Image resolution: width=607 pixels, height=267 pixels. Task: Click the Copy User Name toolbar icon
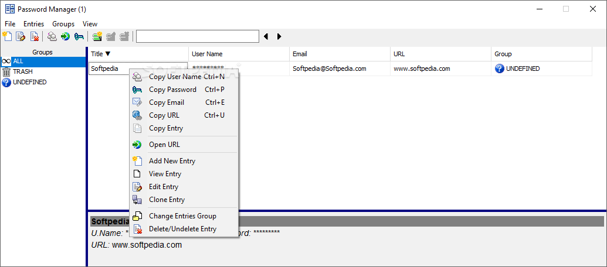coord(52,36)
